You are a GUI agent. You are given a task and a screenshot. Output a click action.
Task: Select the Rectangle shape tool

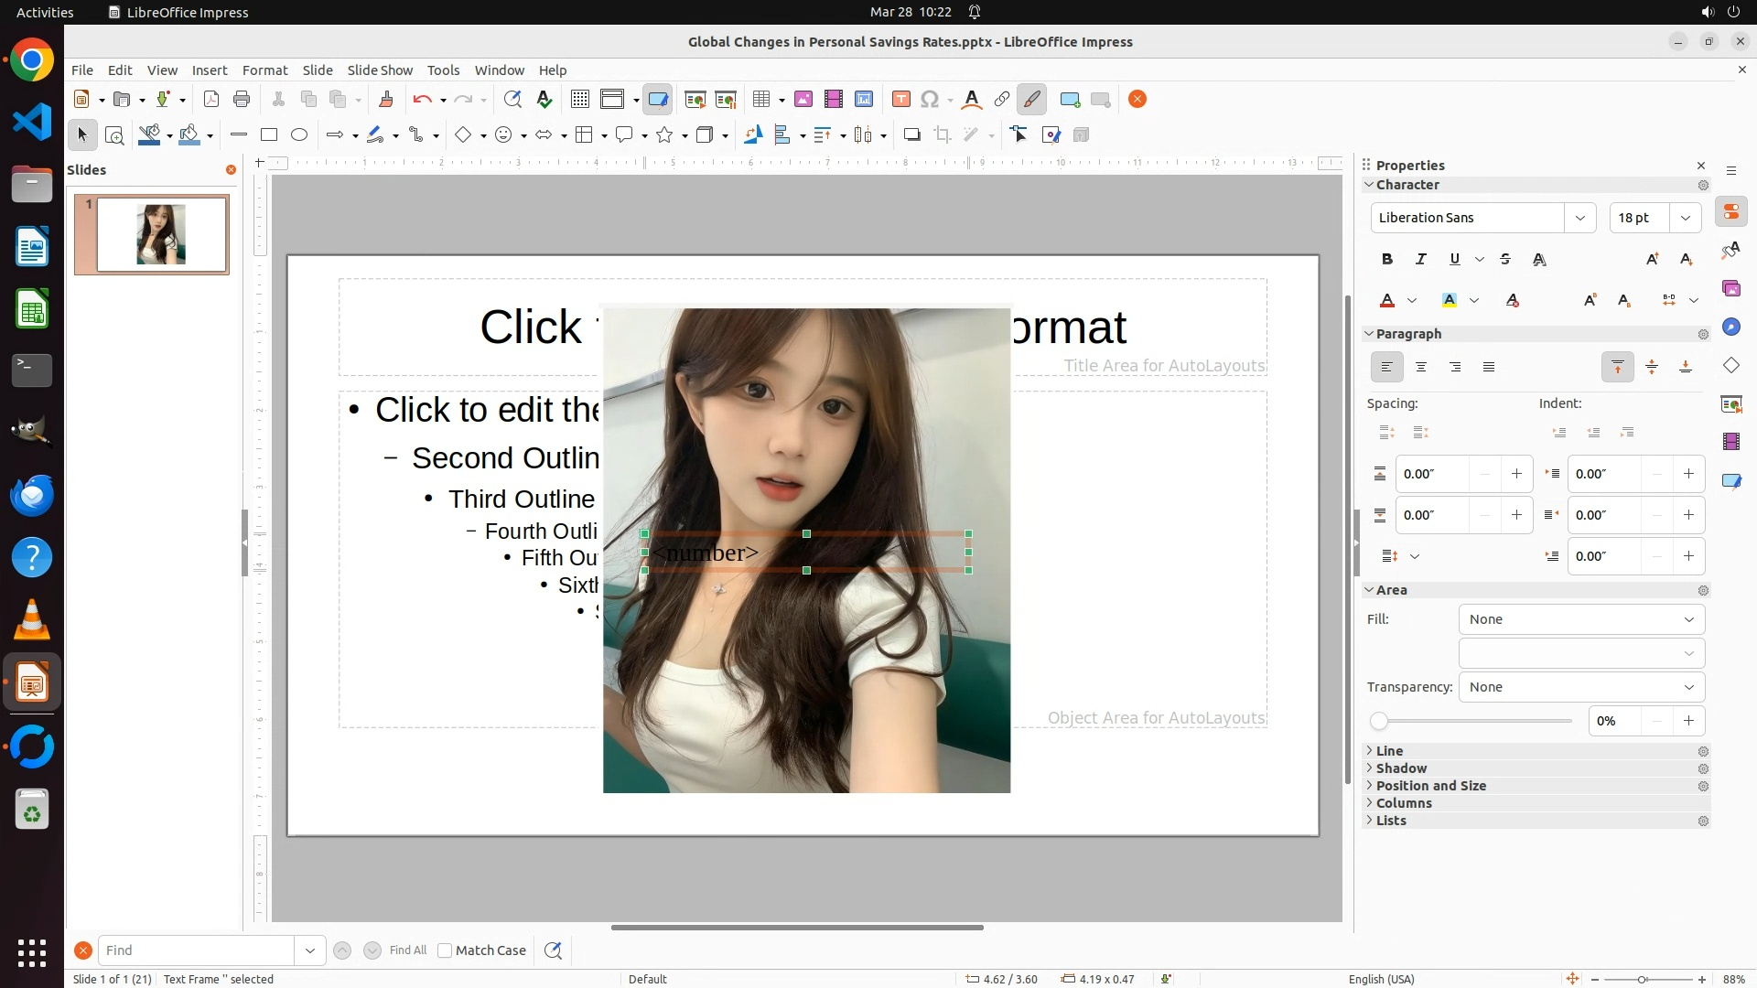[269, 135]
